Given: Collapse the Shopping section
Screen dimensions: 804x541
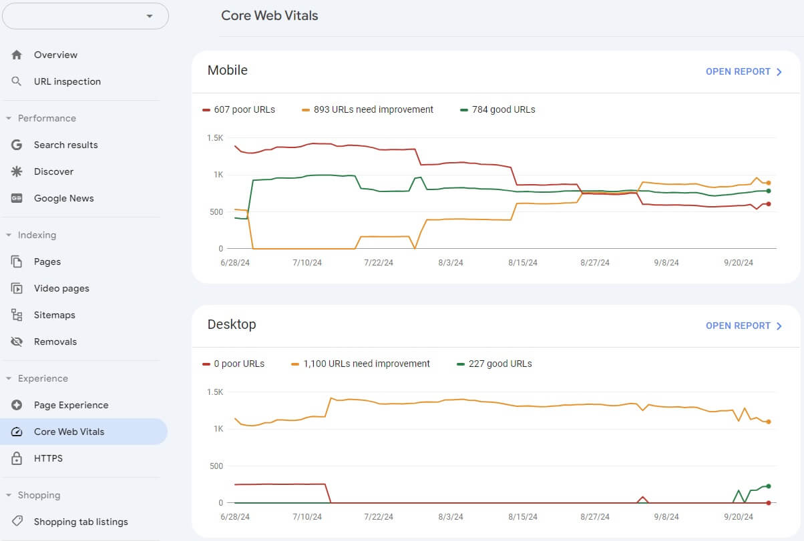Looking at the screenshot, I should [x=9, y=495].
